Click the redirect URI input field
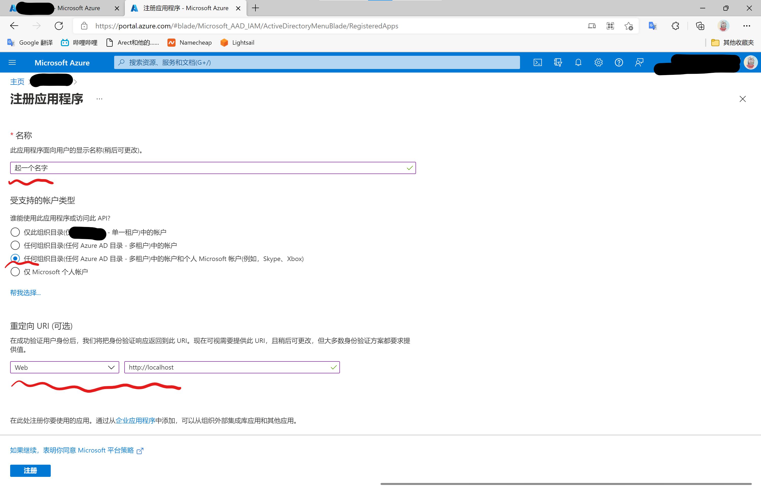 (x=228, y=367)
